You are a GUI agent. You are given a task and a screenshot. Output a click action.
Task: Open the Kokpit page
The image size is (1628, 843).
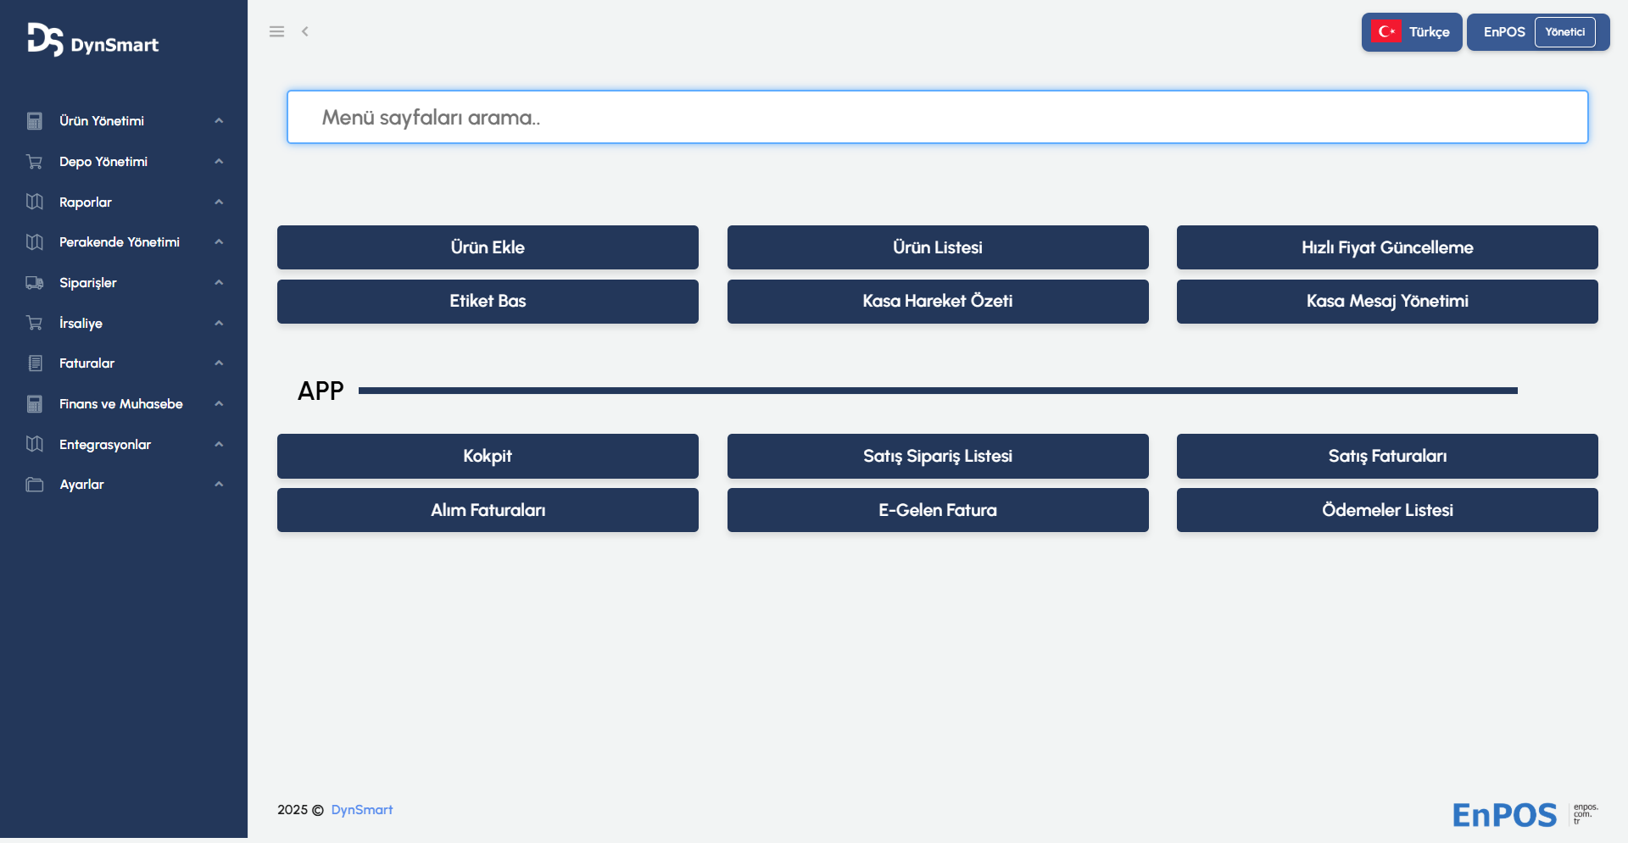[488, 456]
